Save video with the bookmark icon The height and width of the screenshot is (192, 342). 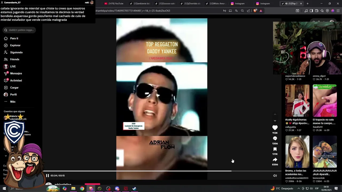coord(275,149)
